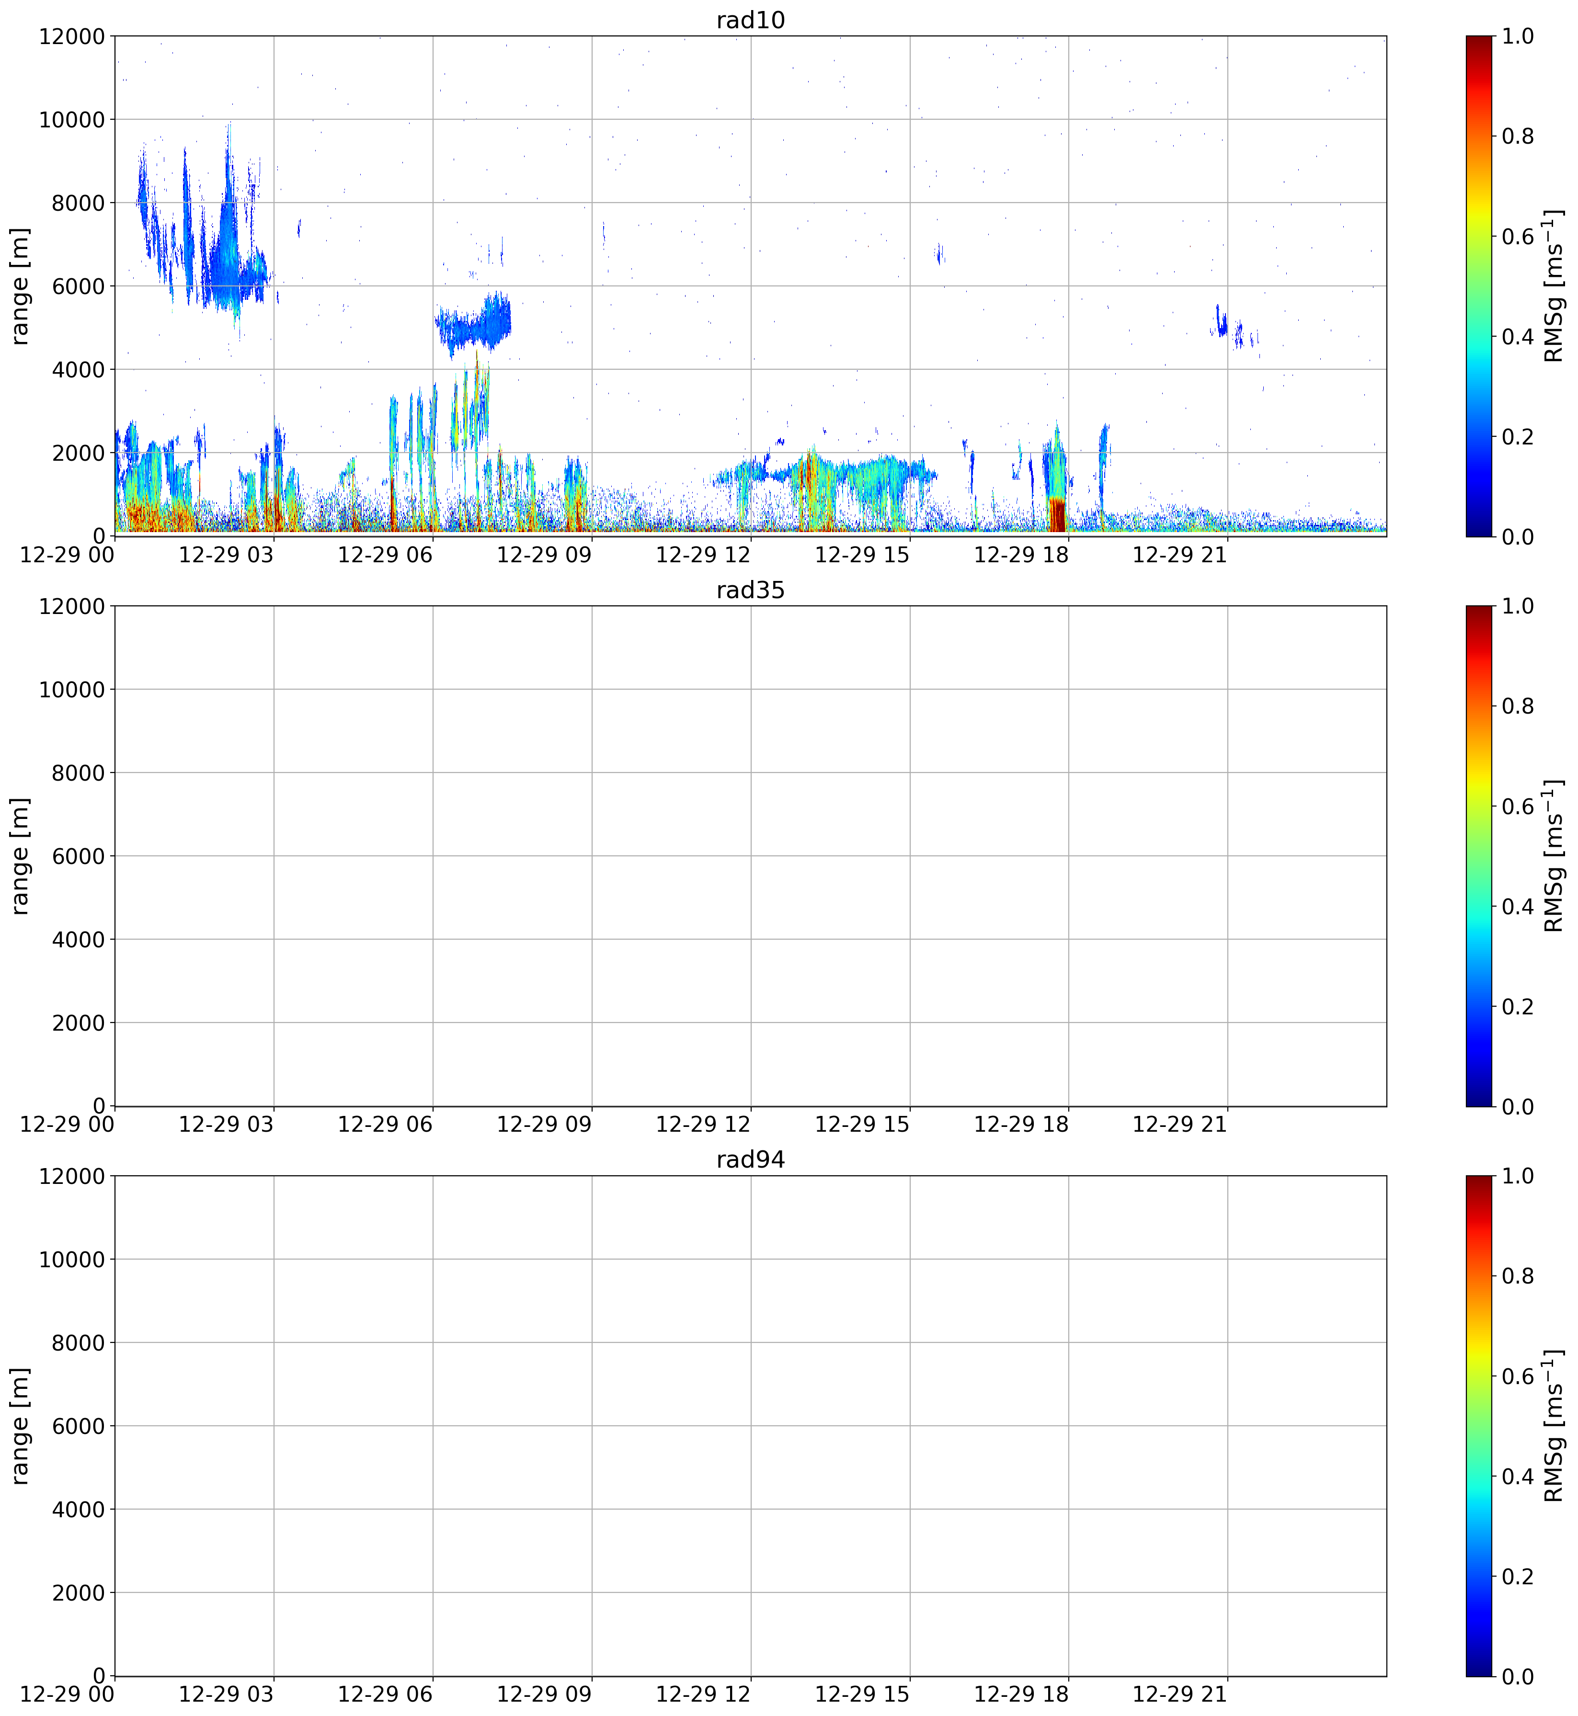Select the rad10 colorbar gradient

(1479, 285)
